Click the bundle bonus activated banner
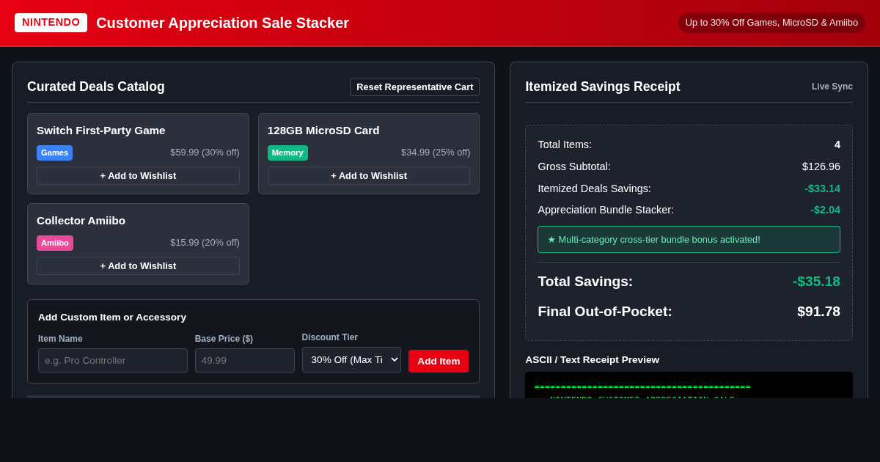 689,239
